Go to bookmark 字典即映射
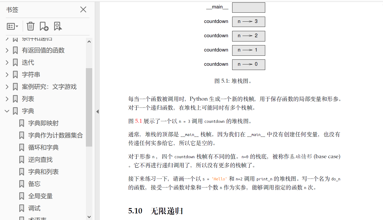 43,123
